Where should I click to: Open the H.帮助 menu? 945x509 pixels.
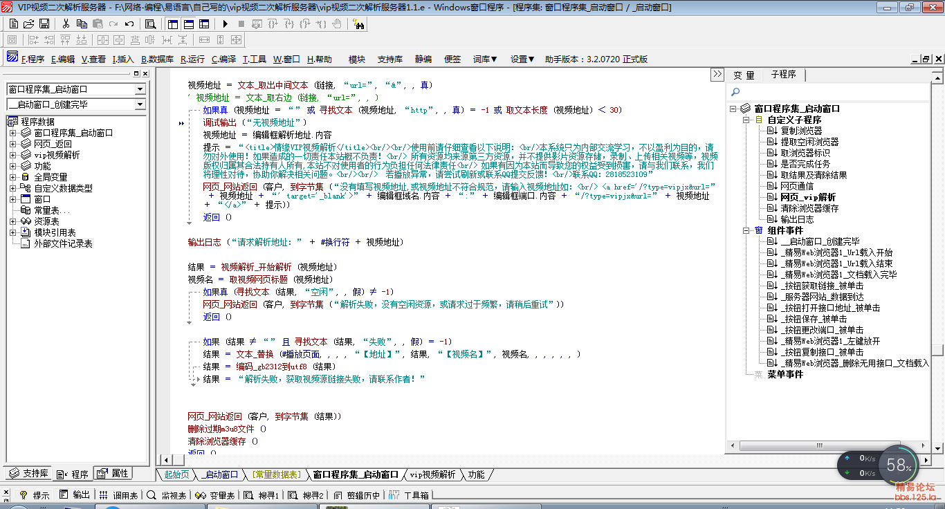click(320, 59)
